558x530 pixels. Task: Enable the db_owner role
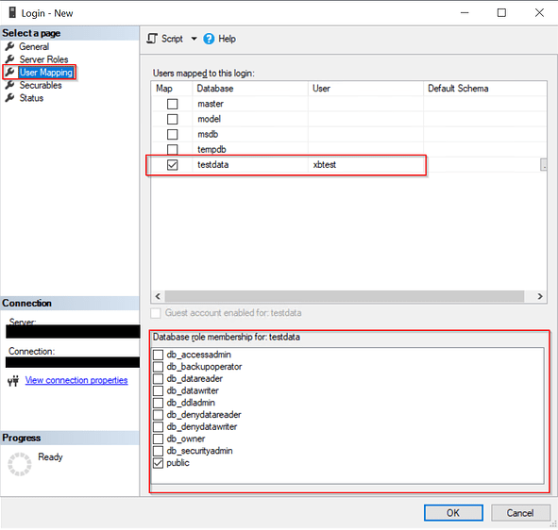[x=158, y=439]
